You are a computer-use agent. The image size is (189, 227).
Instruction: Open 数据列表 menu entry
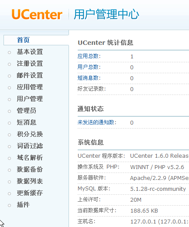coord(30,181)
